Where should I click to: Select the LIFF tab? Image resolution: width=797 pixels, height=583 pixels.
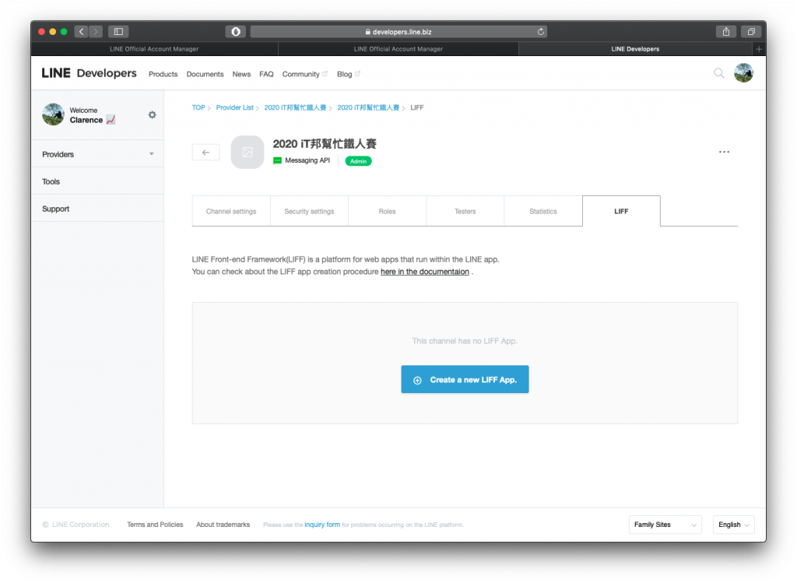click(x=621, y=211)
